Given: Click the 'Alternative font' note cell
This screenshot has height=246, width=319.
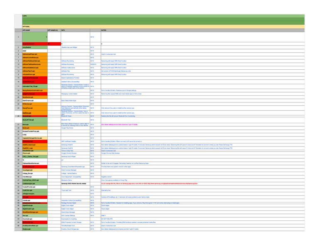Looking at the screenshot, I should click(203, 190).
